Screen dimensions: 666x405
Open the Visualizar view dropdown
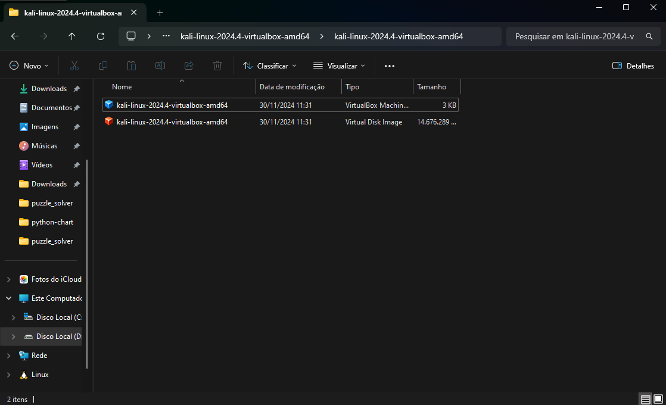click(x=339, y=66)
